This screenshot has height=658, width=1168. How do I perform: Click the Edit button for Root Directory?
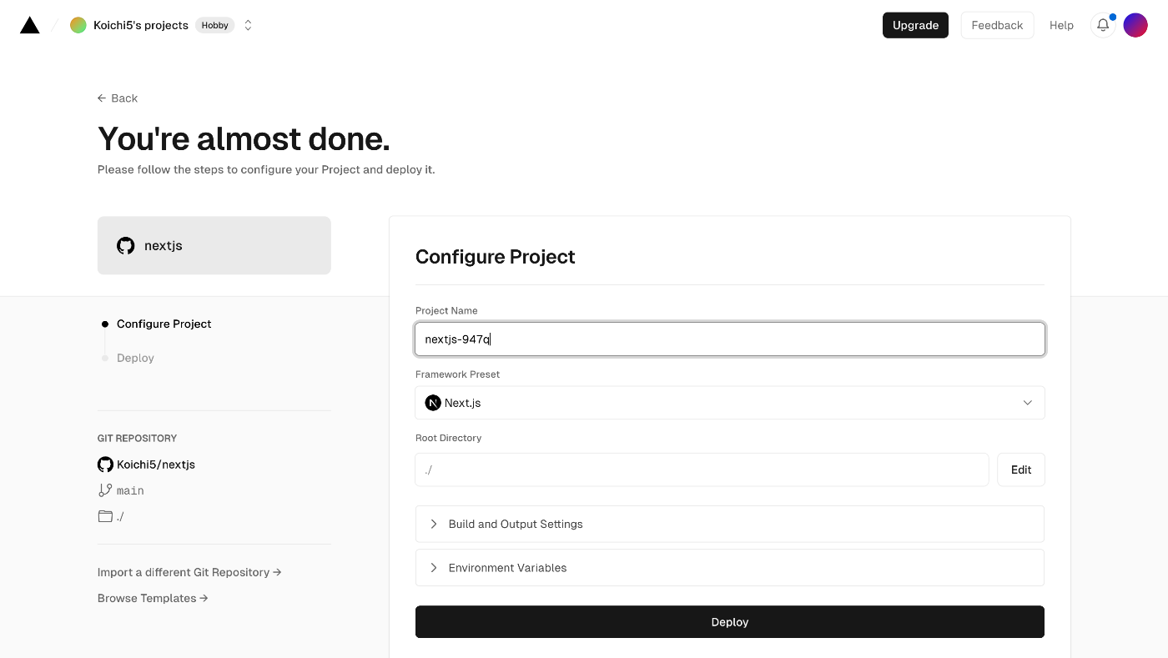point(1021,470)
